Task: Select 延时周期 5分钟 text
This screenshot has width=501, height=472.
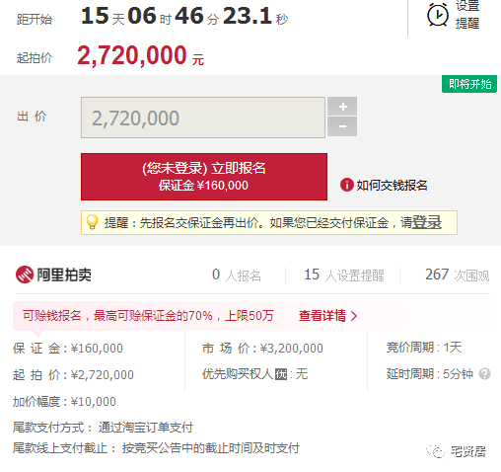Action: pyautogui.click(x=430, y=374)
